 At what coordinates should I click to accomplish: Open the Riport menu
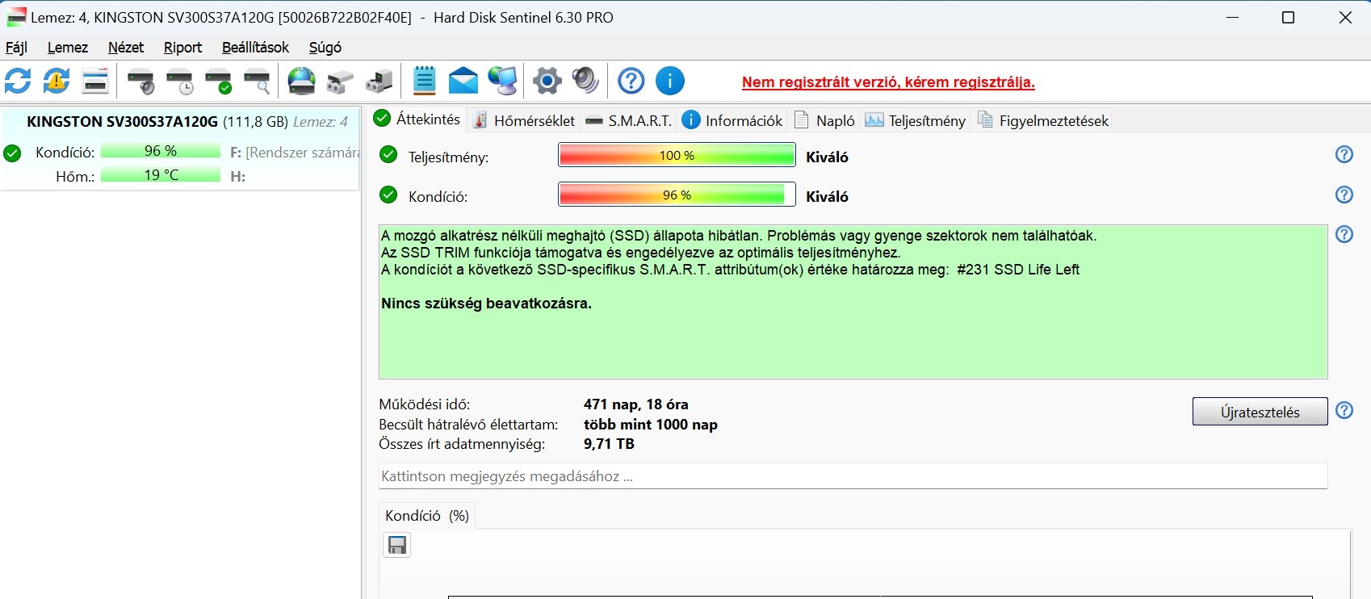[x=182, y=48]
